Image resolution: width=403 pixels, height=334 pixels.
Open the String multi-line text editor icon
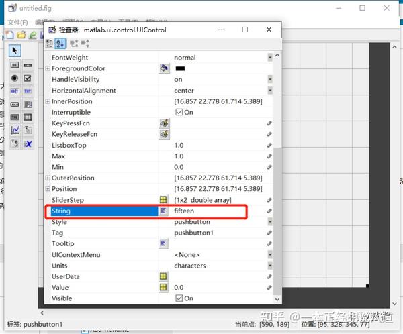(x=163, y=211)
